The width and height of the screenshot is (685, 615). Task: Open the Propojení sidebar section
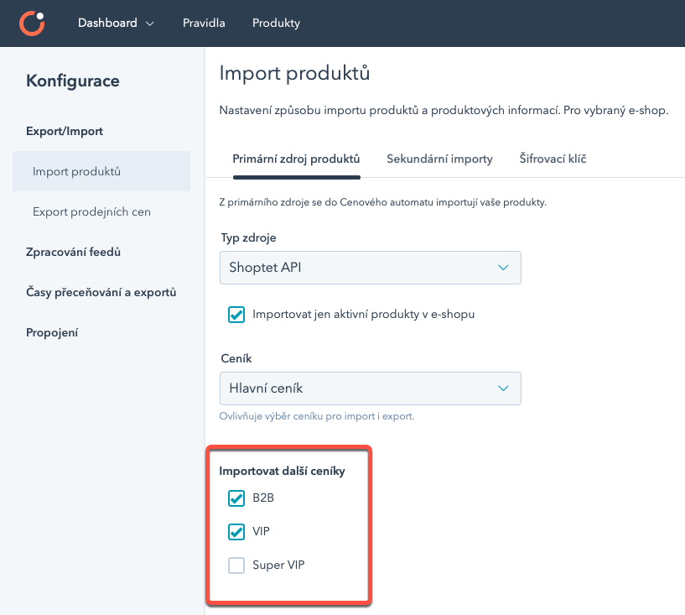[x=52, y=332]
